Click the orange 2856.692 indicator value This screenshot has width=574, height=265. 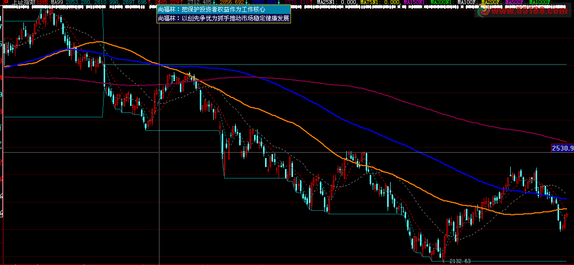(x=232, y=2)
